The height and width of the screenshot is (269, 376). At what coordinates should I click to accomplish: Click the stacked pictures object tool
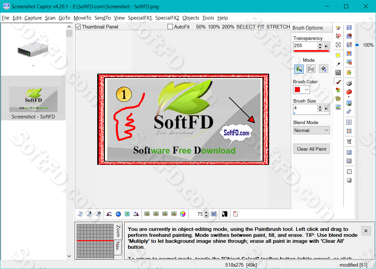(338, 99)
